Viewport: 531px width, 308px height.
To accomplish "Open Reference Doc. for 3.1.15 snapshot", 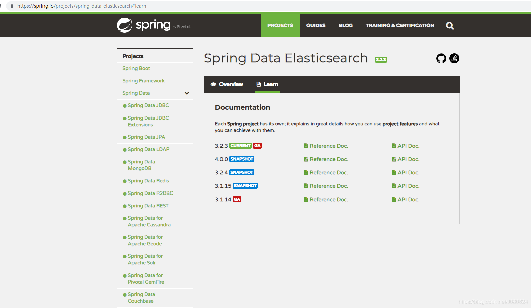I will point(326,186).
